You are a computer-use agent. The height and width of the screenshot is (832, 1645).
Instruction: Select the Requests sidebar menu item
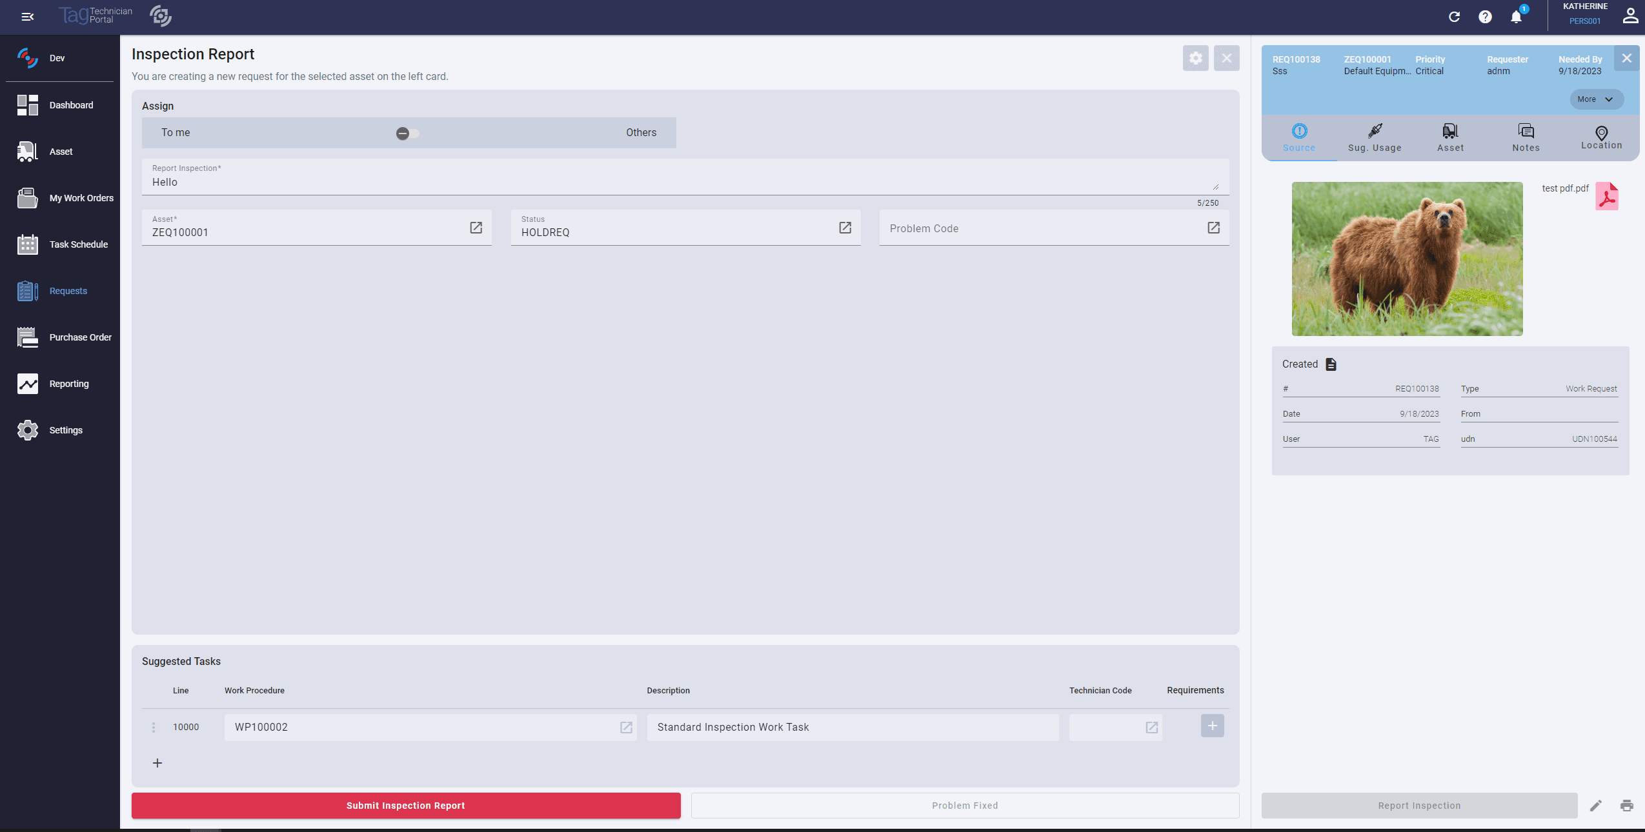pyautogui.click(x=68, y=290)
